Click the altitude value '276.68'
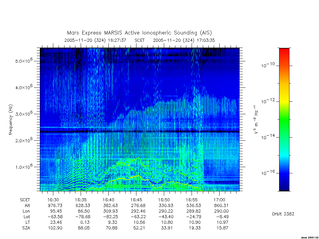 pyautogui.click(x=138, y=205)
